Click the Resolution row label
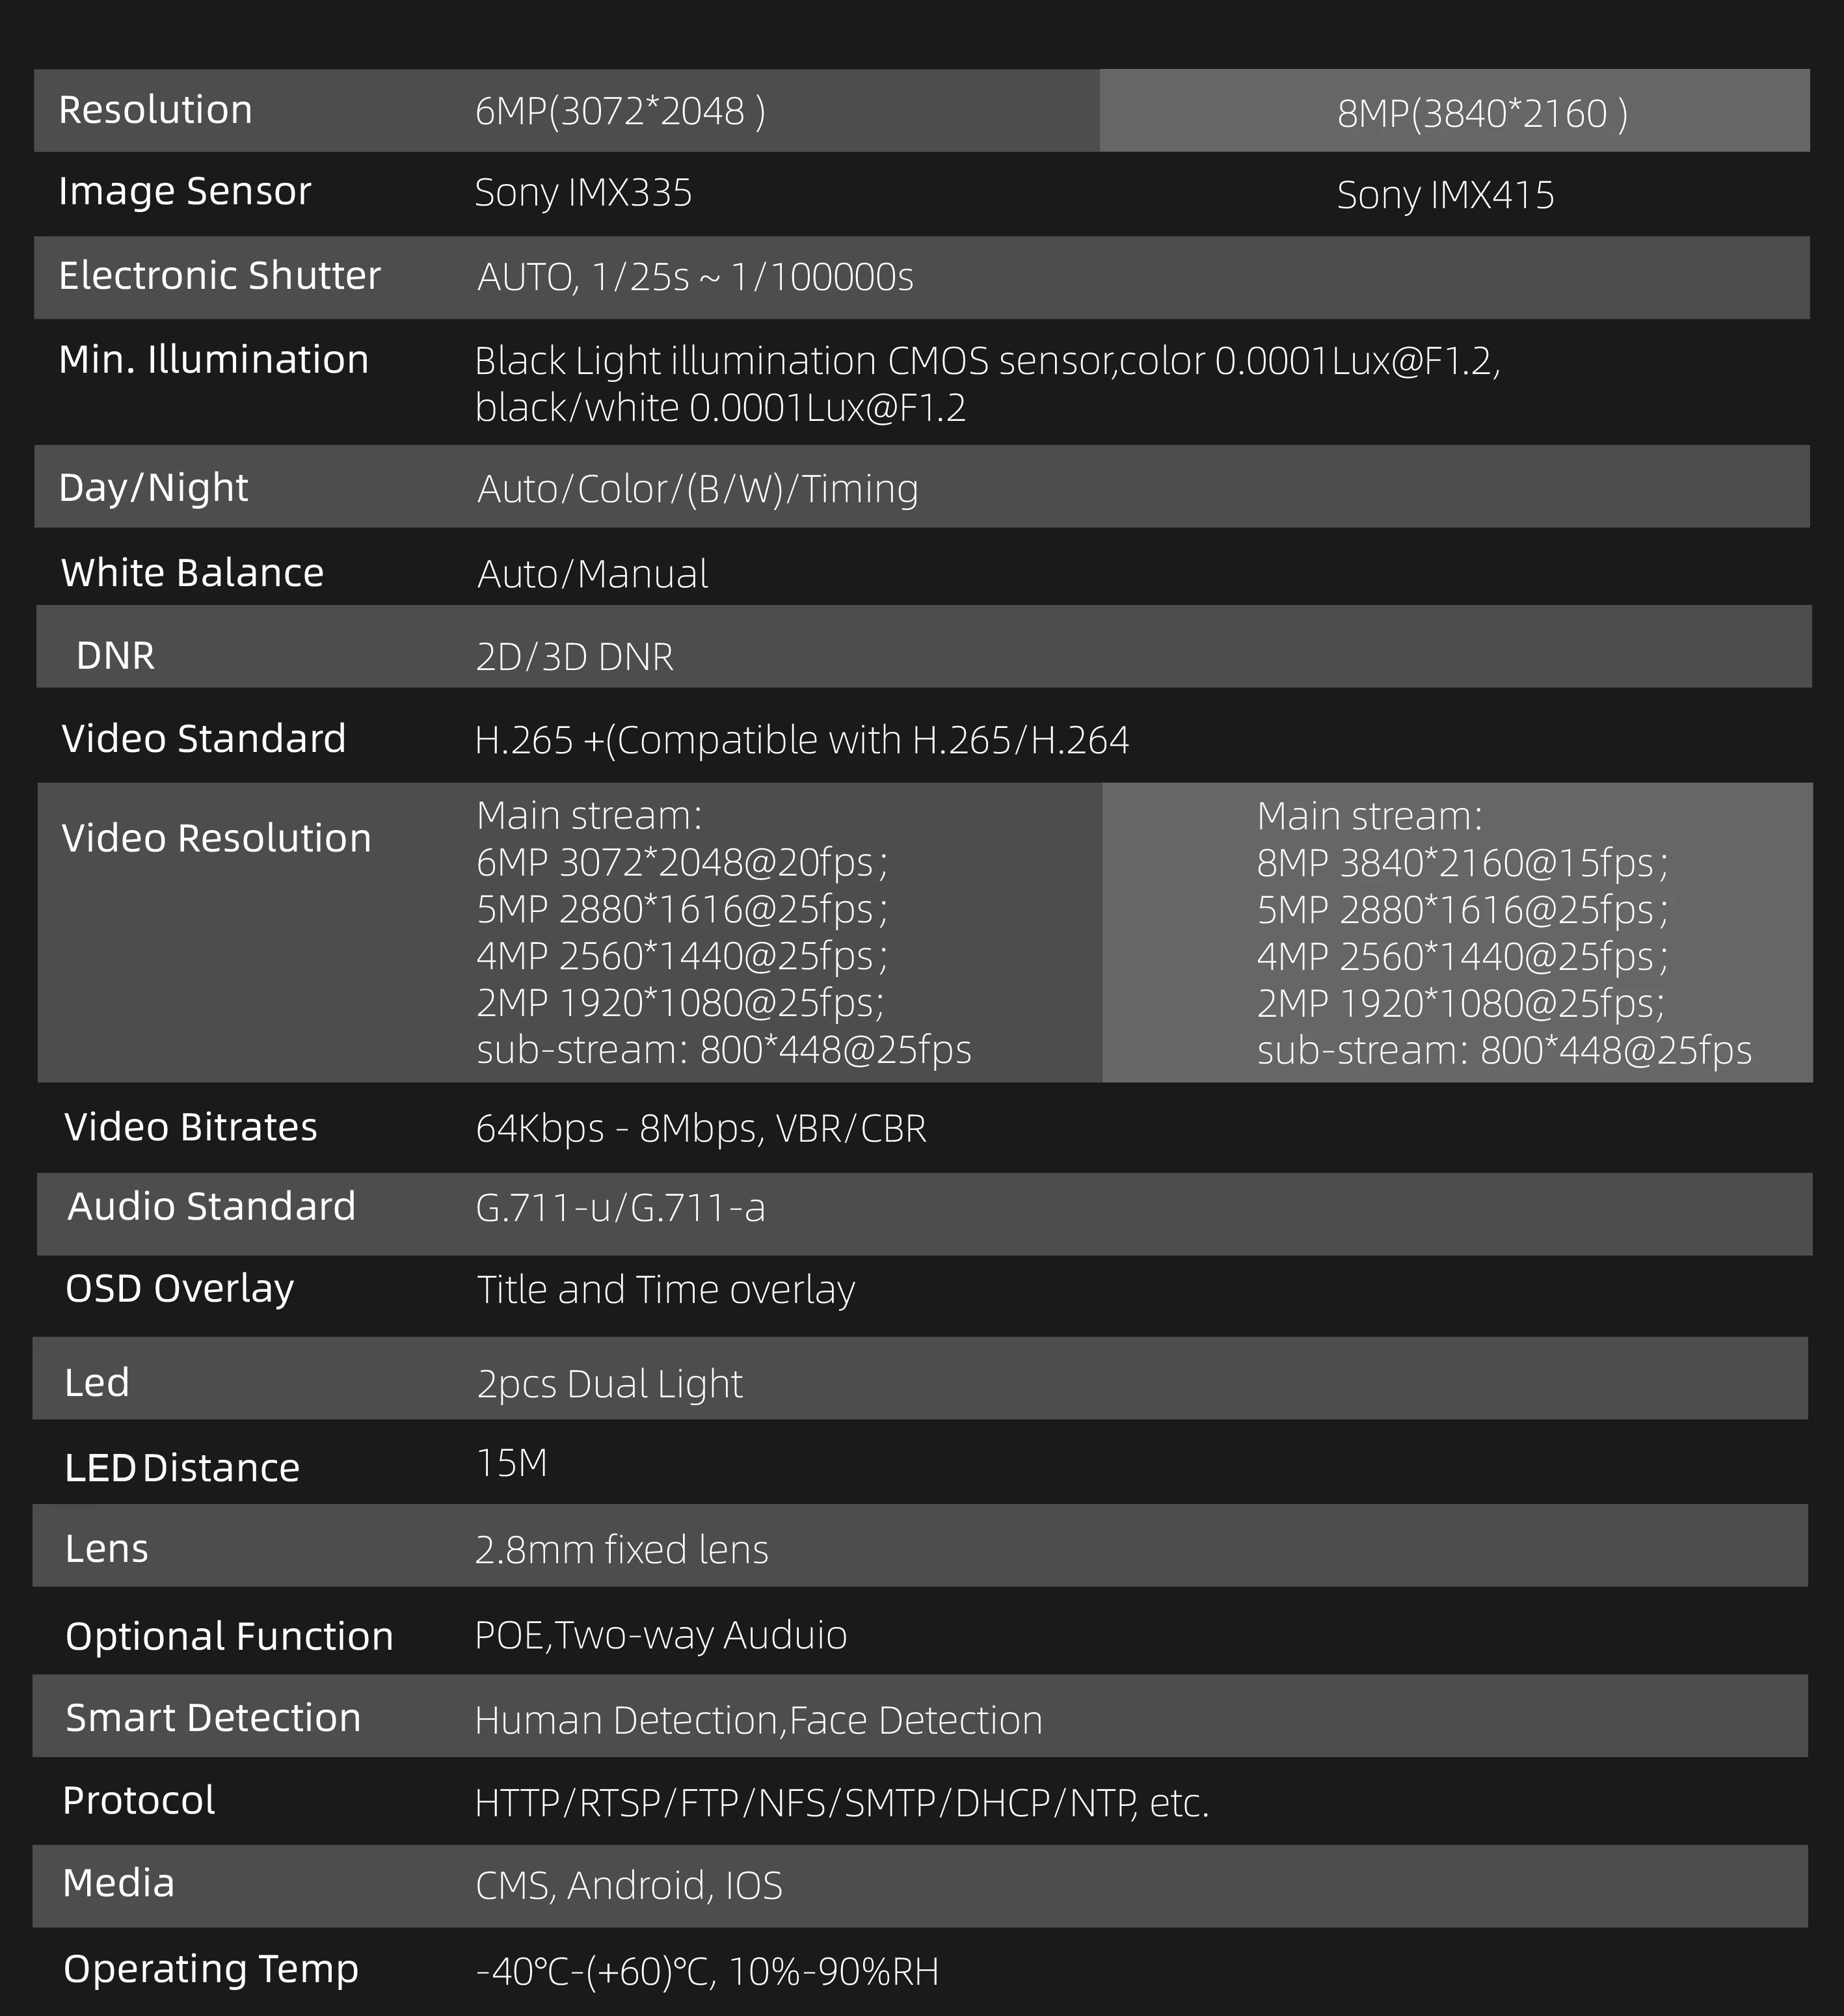This screenshot has height=2016, width=1844. 155,110
